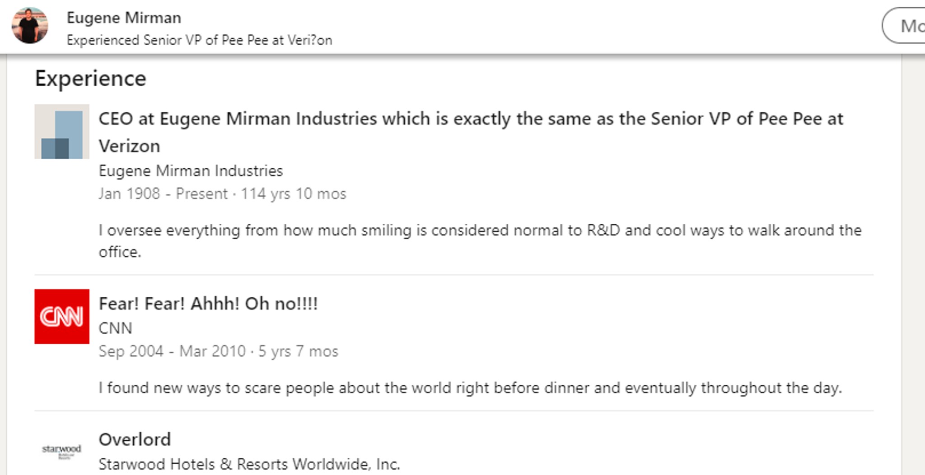Viewport: 925px width, 475px height.
Task: Click the Jan 1908 - Present date range
Action: [163, 194]
